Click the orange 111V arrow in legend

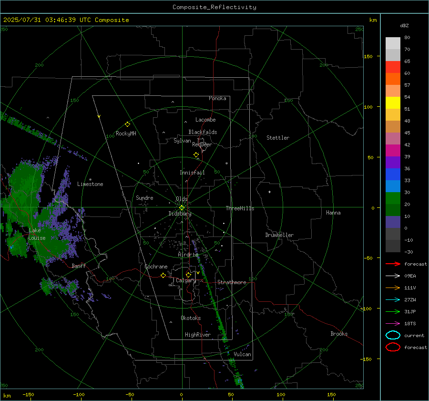[x=393, y=288]
